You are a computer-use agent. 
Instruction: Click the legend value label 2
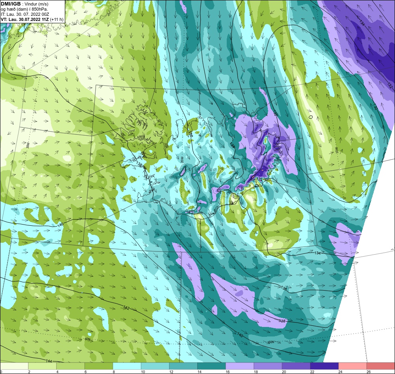[x=29, y=372]
